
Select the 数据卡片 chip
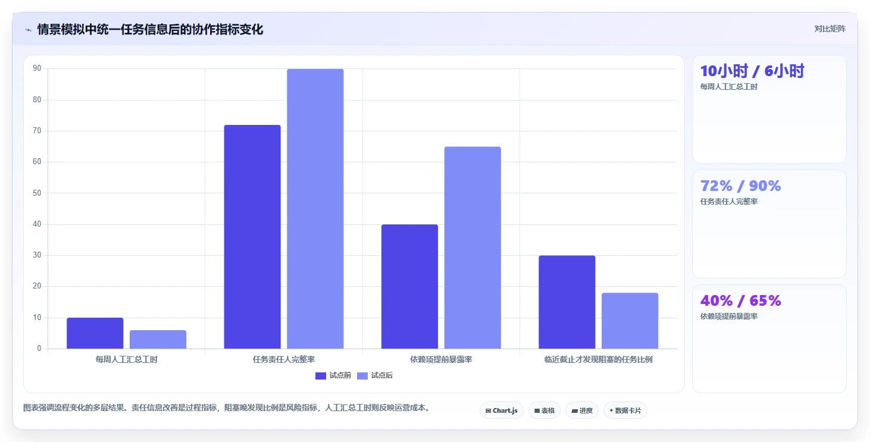tap(625, 410)
